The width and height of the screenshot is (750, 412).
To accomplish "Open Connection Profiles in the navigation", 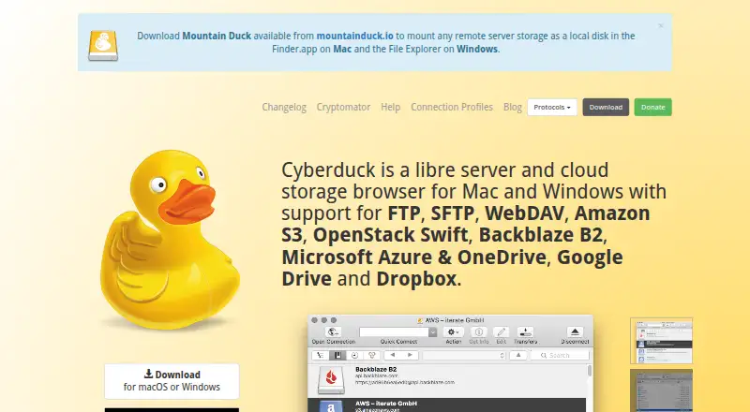I will tap(452, 107).
